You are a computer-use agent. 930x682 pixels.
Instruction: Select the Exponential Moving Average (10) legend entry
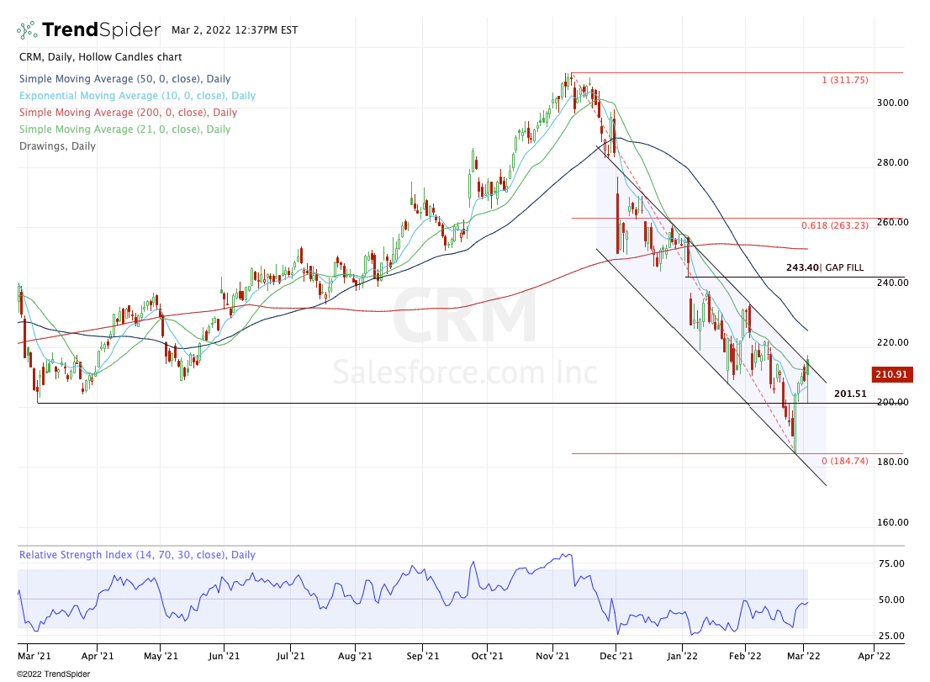[137, 96]
